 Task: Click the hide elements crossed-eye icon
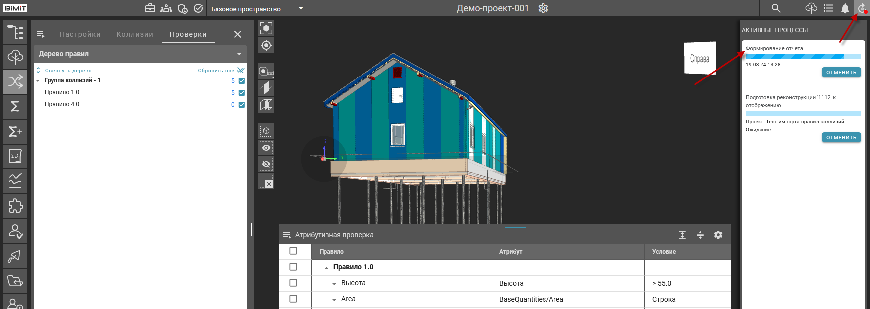click(x=266, y=164)
